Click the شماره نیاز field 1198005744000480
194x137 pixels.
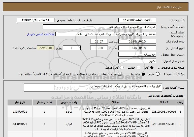(x=137, y=20)
